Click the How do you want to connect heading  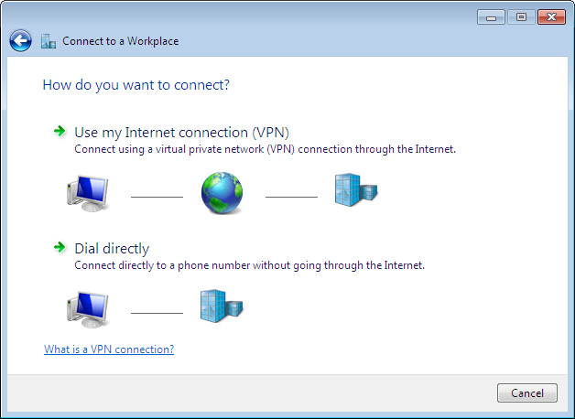click(136, 85)
